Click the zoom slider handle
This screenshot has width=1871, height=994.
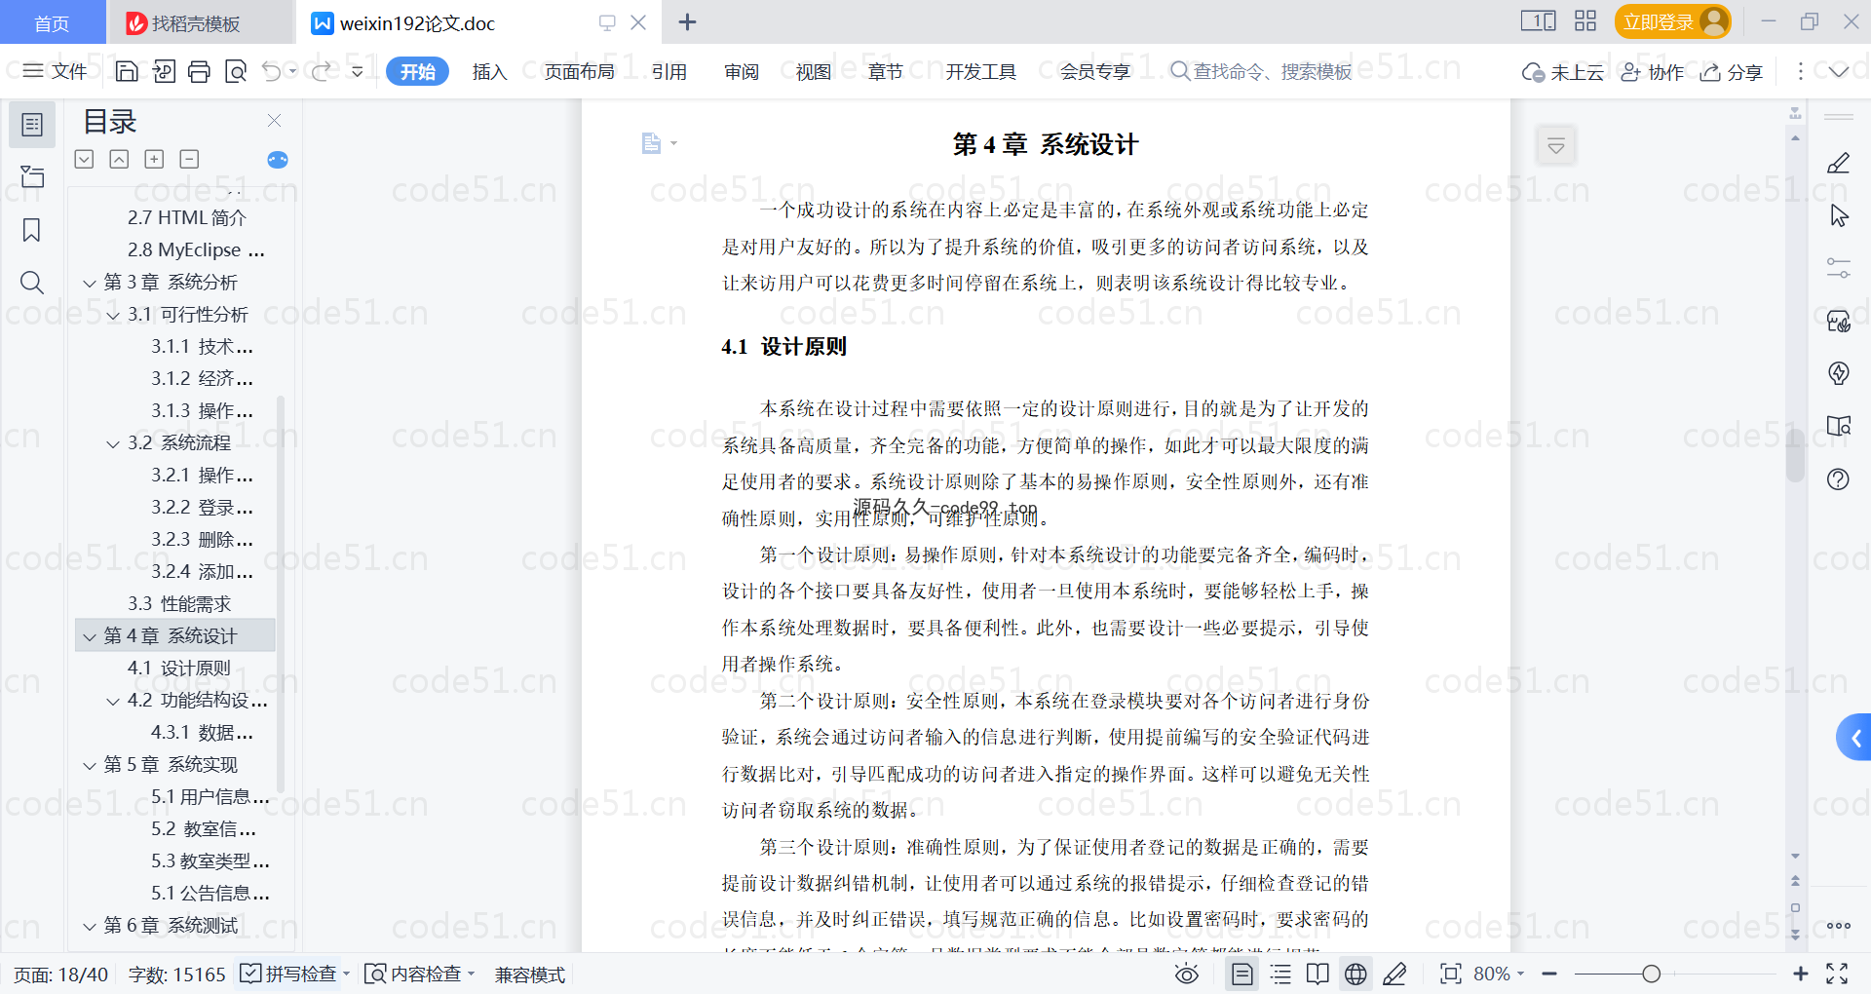pyautogui.click(x=1651, y=974)
